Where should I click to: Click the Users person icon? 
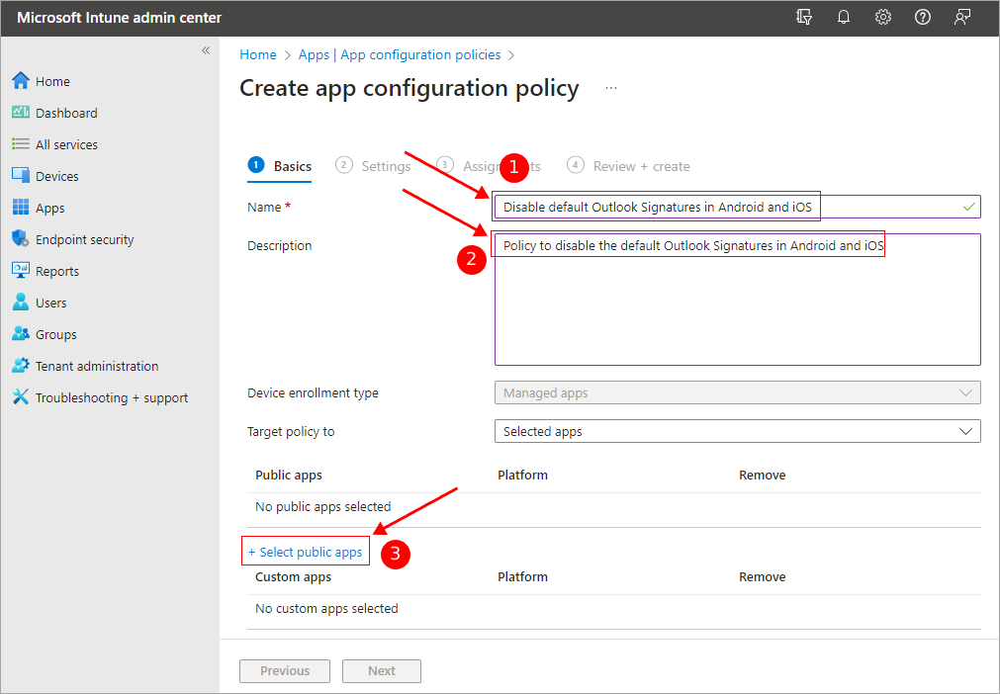21,303
